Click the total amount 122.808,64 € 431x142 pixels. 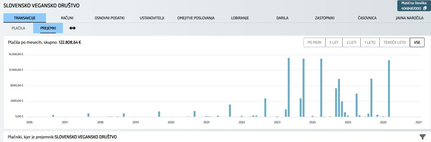click(70, 42)
